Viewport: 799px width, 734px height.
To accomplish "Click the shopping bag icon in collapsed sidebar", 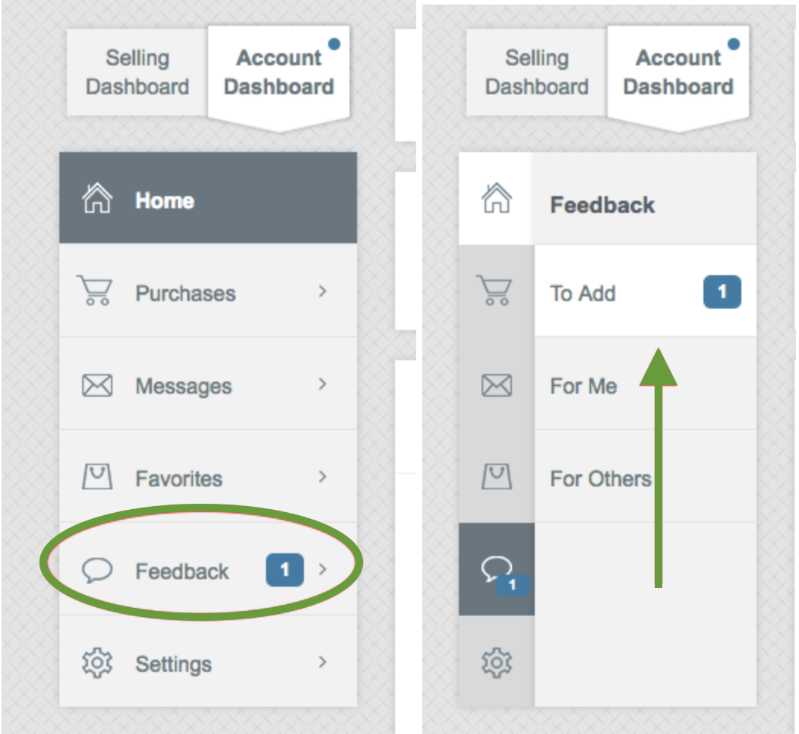I will (496, 477).
